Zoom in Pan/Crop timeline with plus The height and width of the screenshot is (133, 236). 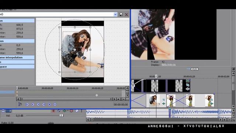118,99
